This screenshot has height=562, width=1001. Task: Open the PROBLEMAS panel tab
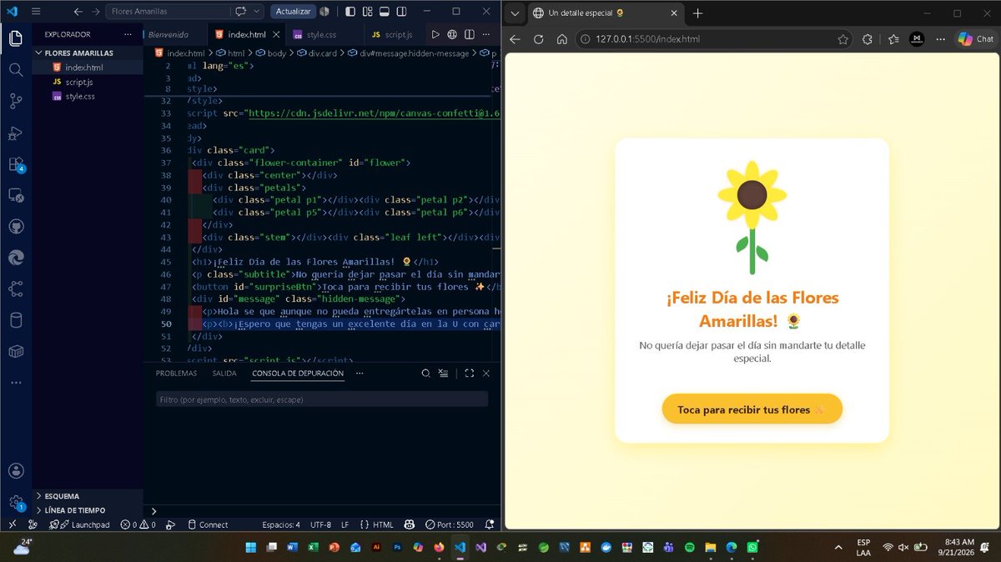point(176,373)
